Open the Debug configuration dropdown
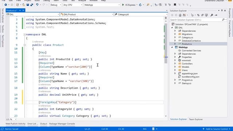 pos(56,5)
